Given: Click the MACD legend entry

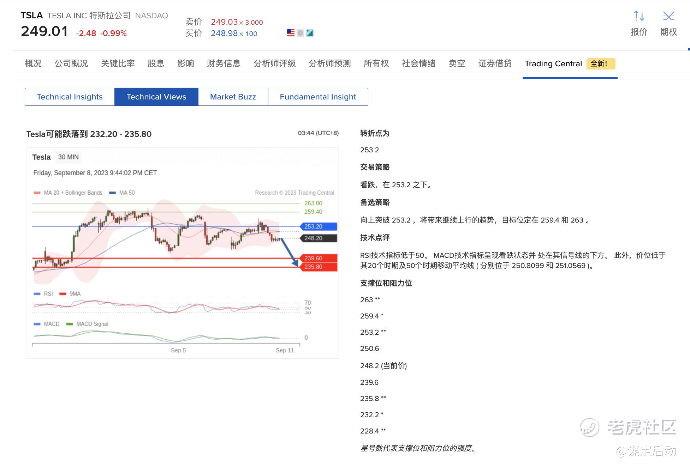Looking at the screenshot, I should 47,324.
